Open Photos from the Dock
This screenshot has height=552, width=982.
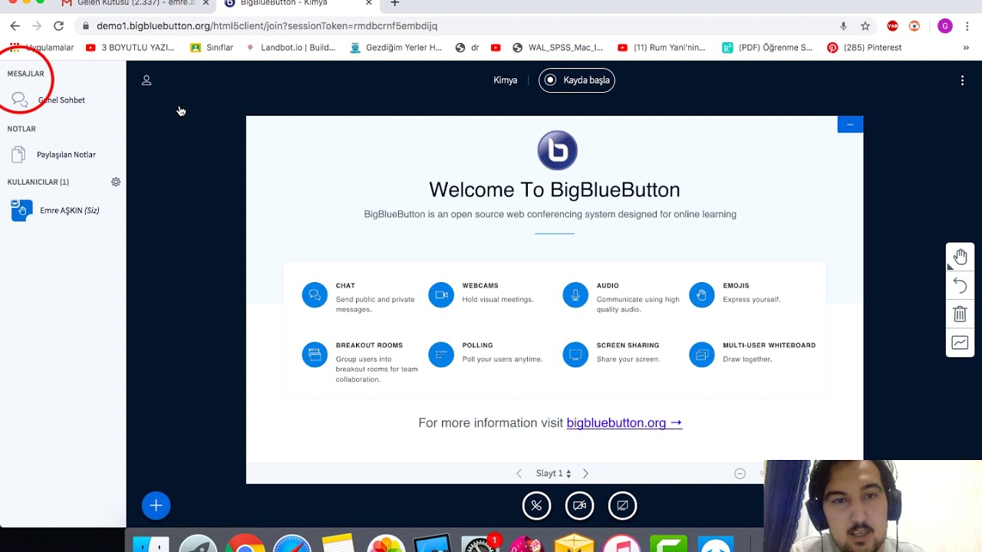pos(386,544)
